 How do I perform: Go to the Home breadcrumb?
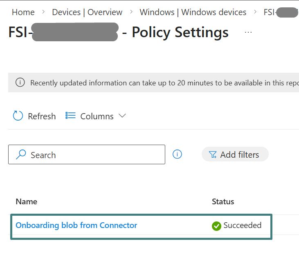[23, 12]
